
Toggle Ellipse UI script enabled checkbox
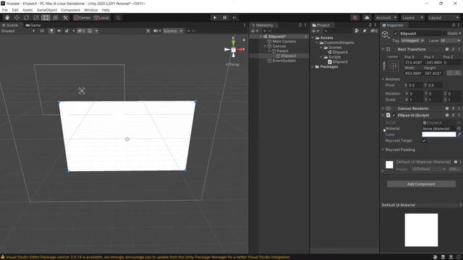394,116
